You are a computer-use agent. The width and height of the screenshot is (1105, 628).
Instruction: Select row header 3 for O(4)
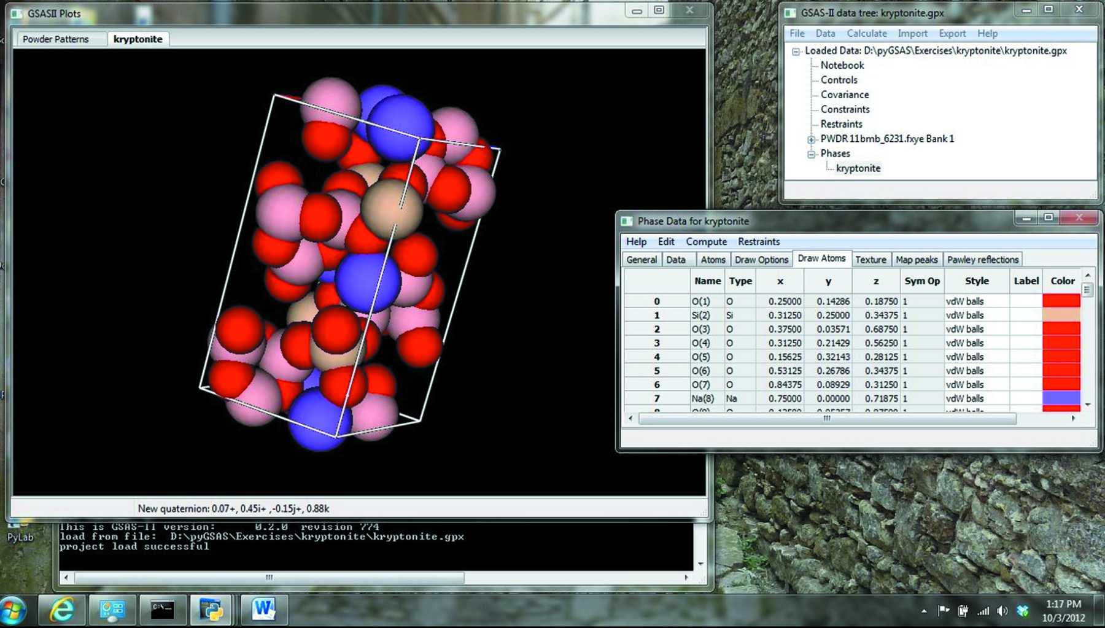pos(657,343)
